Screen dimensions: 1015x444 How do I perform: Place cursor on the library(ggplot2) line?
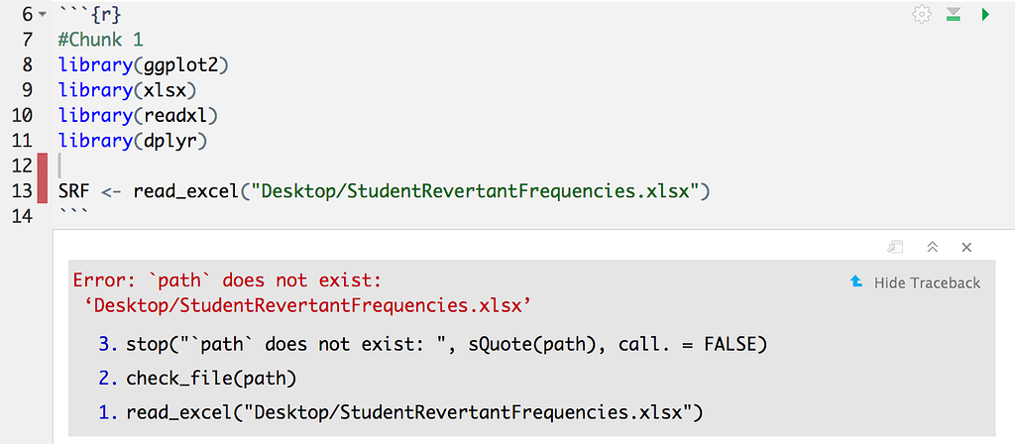pyautogui.click(x=144, y=64)
